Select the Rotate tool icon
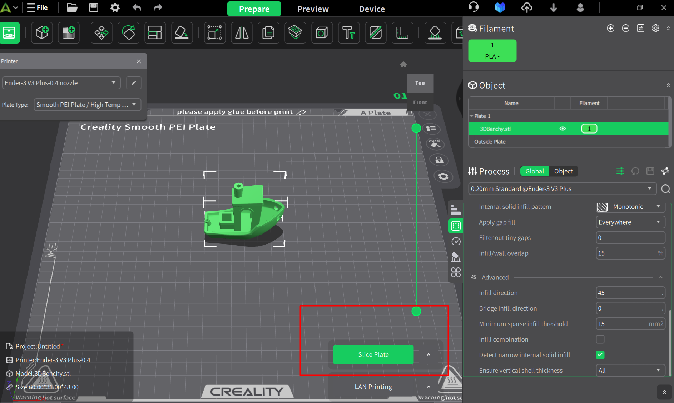Viewport: 674px width, 403px height. 128,33
